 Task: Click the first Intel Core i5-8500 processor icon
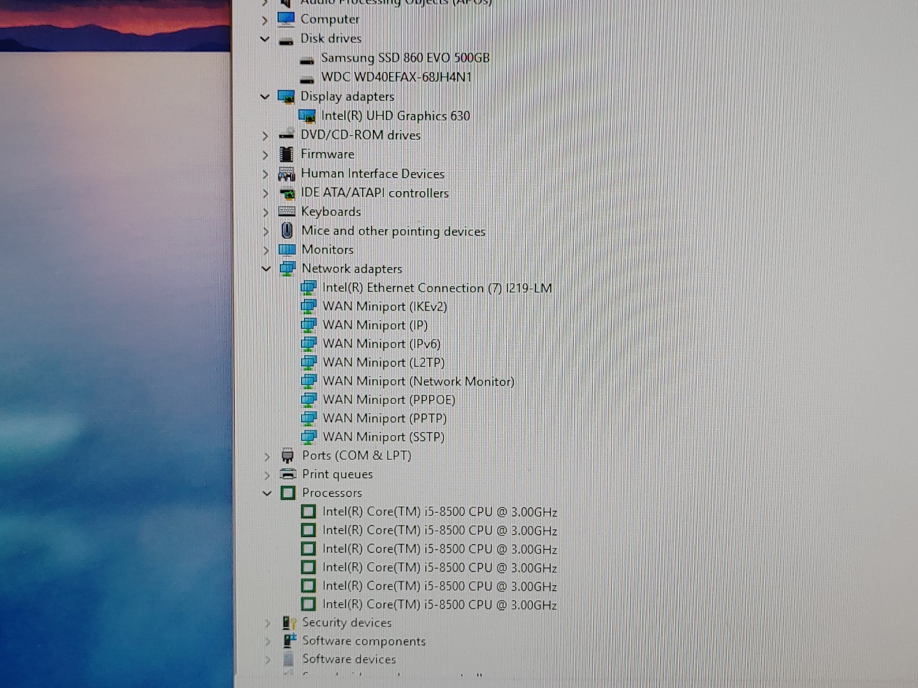[x=309, y=512]
